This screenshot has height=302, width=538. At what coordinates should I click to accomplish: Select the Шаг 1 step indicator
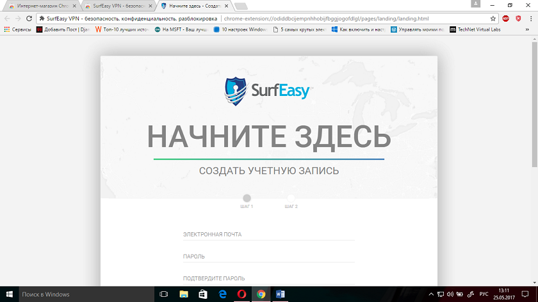(x=247, y=199)
